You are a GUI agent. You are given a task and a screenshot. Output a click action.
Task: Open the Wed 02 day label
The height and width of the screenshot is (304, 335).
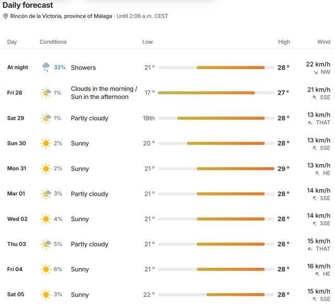(17, 219)
